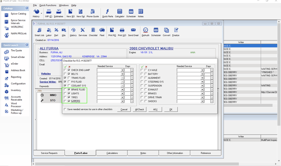
Task: Enable Save needed services for other checklists
Action: tap(65, 109)
